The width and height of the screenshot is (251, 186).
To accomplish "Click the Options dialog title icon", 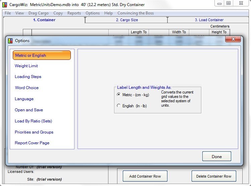I will click(10, 41).
